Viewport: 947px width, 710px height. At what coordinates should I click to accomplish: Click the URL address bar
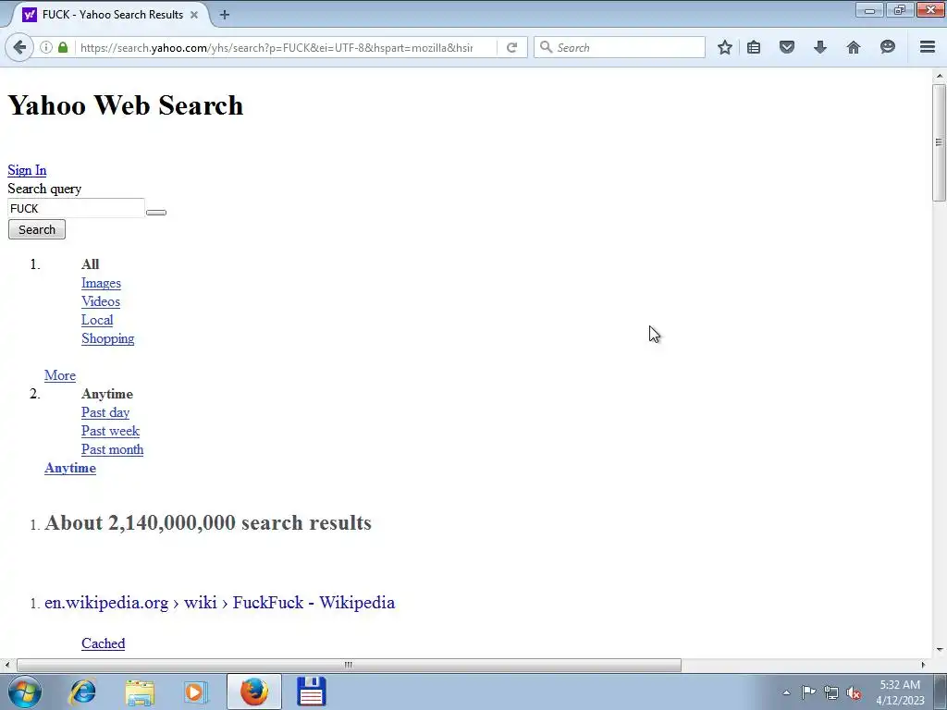277,47
